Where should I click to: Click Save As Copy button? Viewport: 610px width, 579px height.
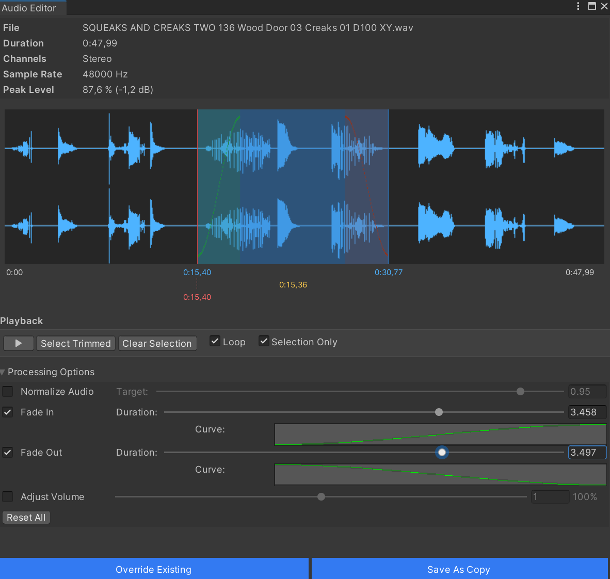click(459, 569)
